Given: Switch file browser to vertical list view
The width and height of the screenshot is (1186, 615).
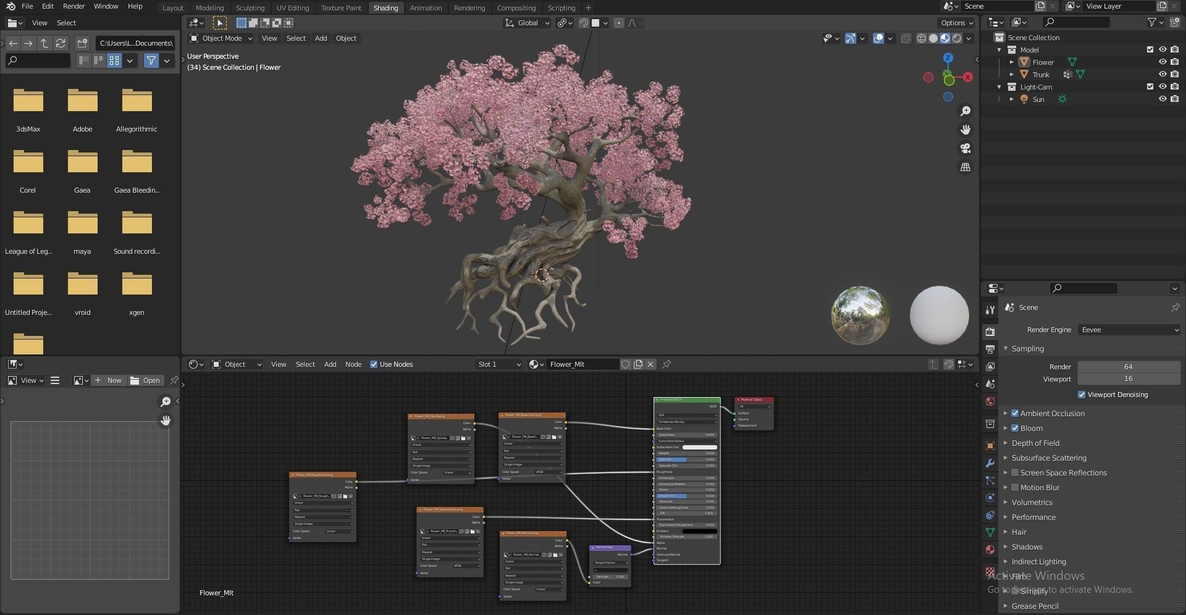Looking at the screenshot, I should click(x=84, y=61).
